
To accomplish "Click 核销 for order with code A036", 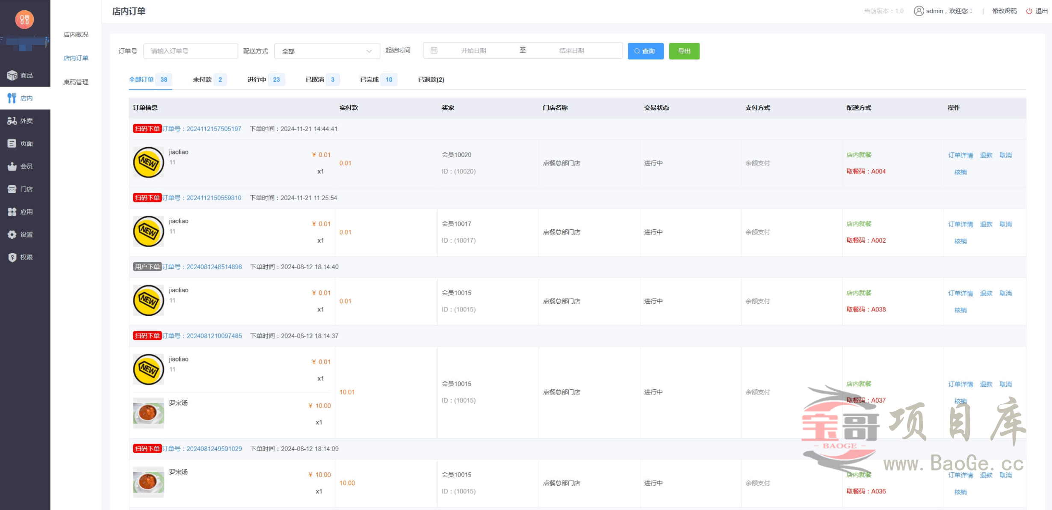I will (960, 492).
